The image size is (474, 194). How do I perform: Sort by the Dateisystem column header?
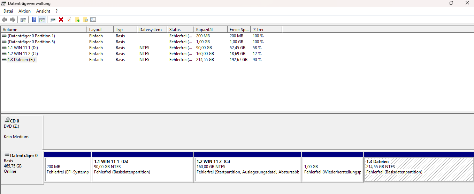(x=152, y=30)
